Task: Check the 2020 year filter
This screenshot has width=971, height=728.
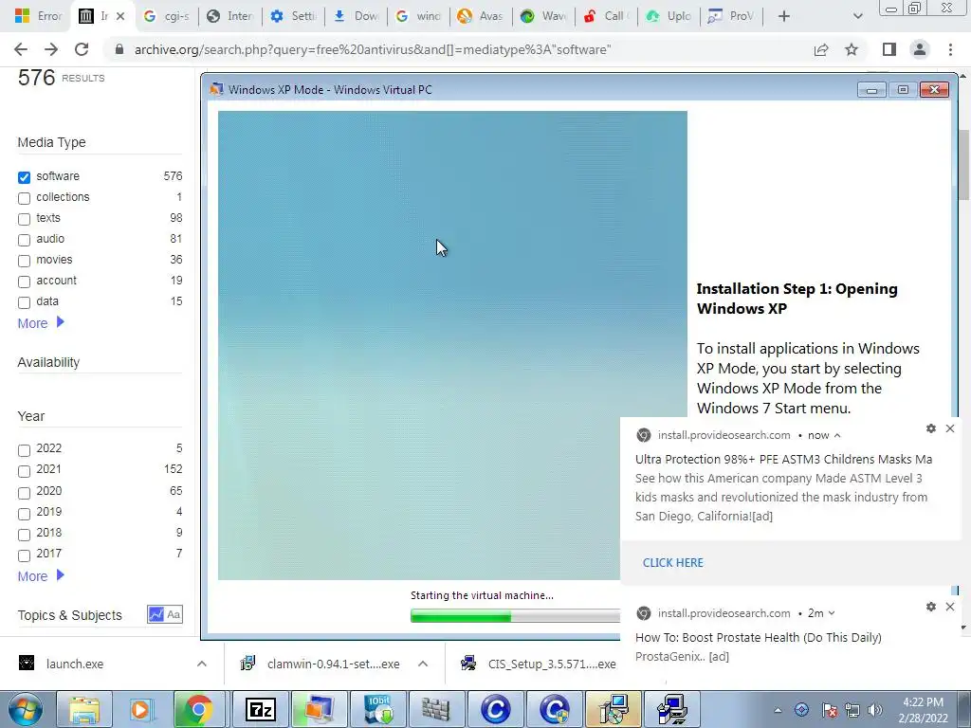Action: (x=24, y=493)
